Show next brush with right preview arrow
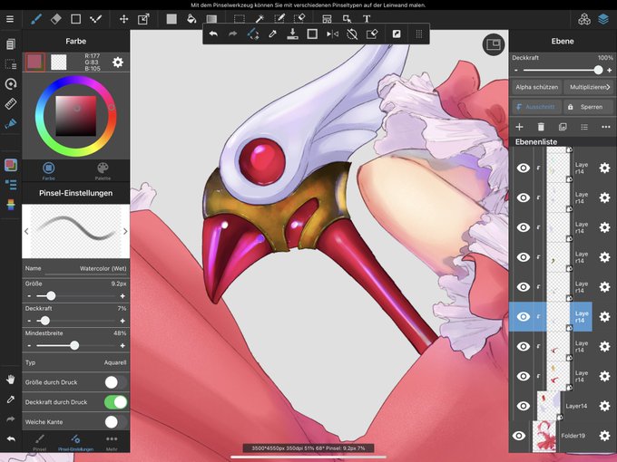The height and width of the screenshot is (462, 617). click(125, 231)
